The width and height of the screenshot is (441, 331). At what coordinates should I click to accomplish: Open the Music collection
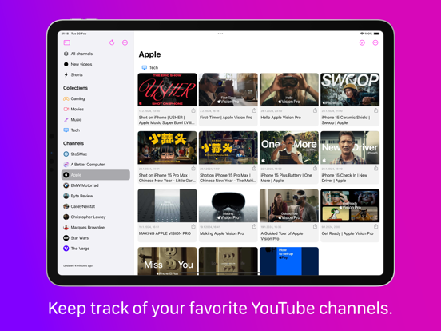[96, 120]
